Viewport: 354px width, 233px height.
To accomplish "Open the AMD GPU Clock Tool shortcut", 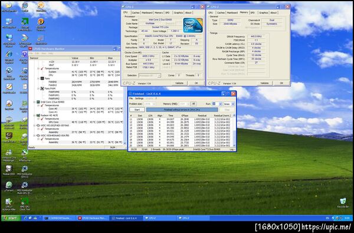I will click(25, 204).
